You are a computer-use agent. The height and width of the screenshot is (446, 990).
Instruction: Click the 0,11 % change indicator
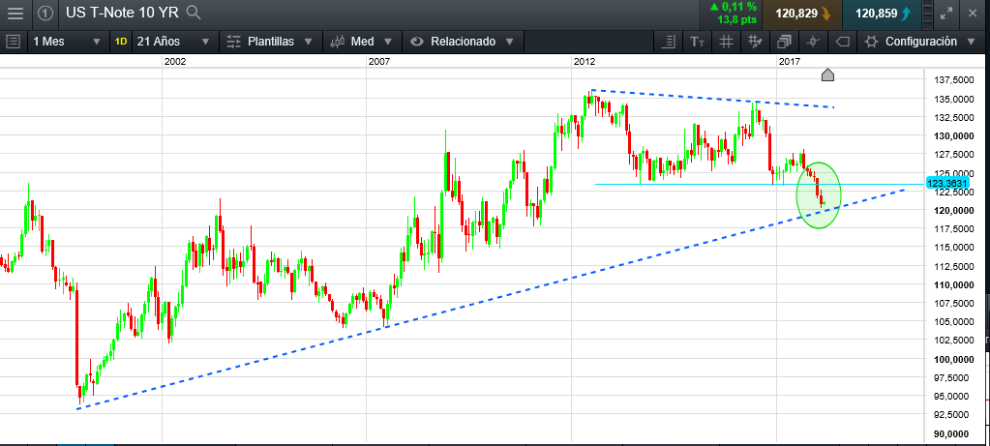pyautogui.click(x=733, y=7)
